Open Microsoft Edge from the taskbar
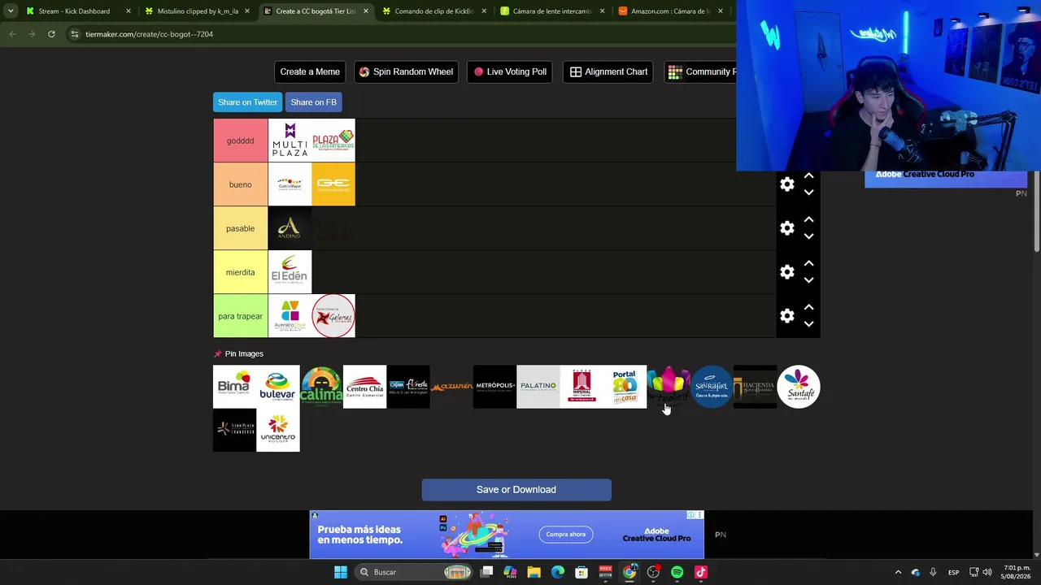This screenshot has height=585, width=1041. [558, 572]
